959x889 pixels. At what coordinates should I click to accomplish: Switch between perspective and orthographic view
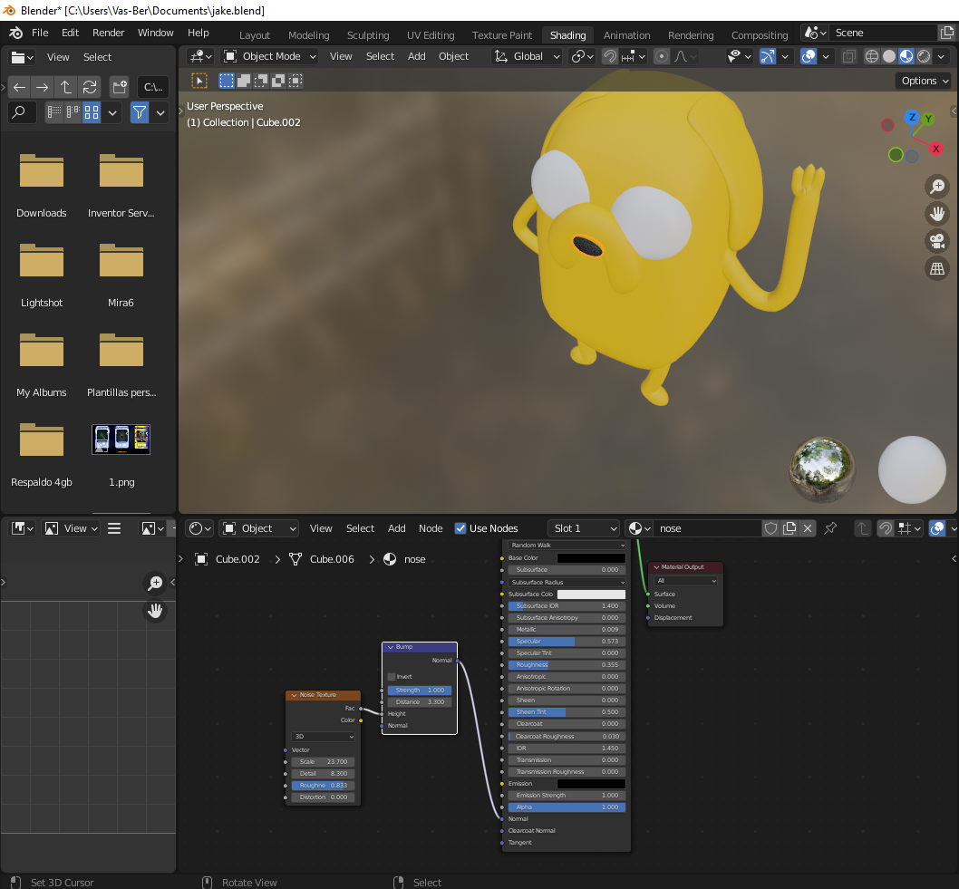pos(937,268)
